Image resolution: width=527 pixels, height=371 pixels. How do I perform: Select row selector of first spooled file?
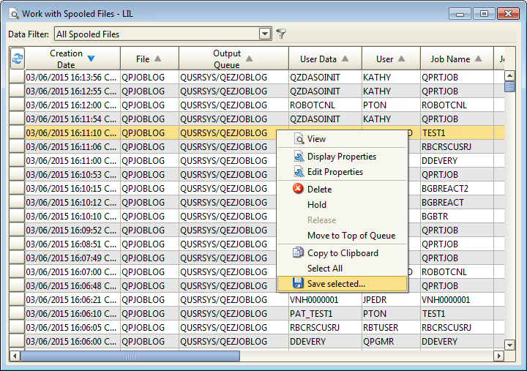[17, 78]
